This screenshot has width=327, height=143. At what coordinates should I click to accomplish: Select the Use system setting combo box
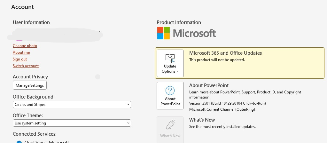72,123
